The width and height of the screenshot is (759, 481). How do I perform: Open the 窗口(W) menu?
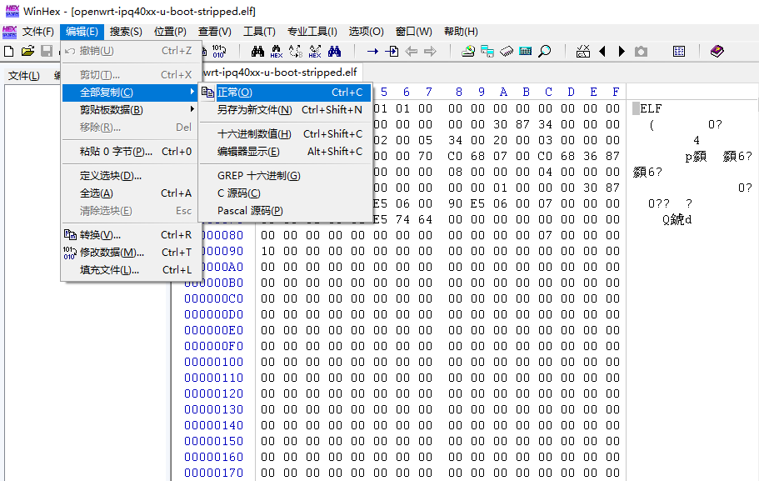click(x=413, y=32)
